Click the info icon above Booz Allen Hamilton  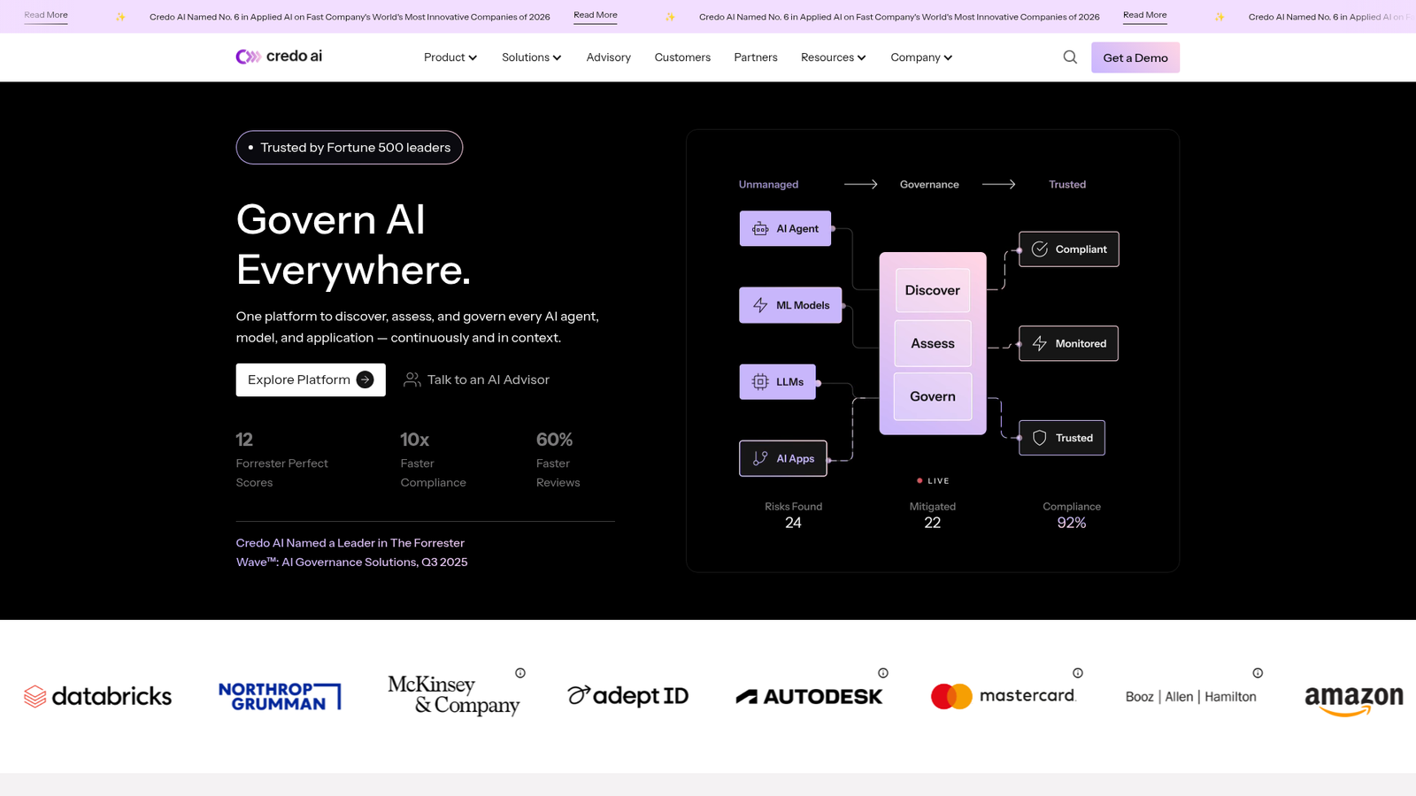click(x=1258, y=673)
